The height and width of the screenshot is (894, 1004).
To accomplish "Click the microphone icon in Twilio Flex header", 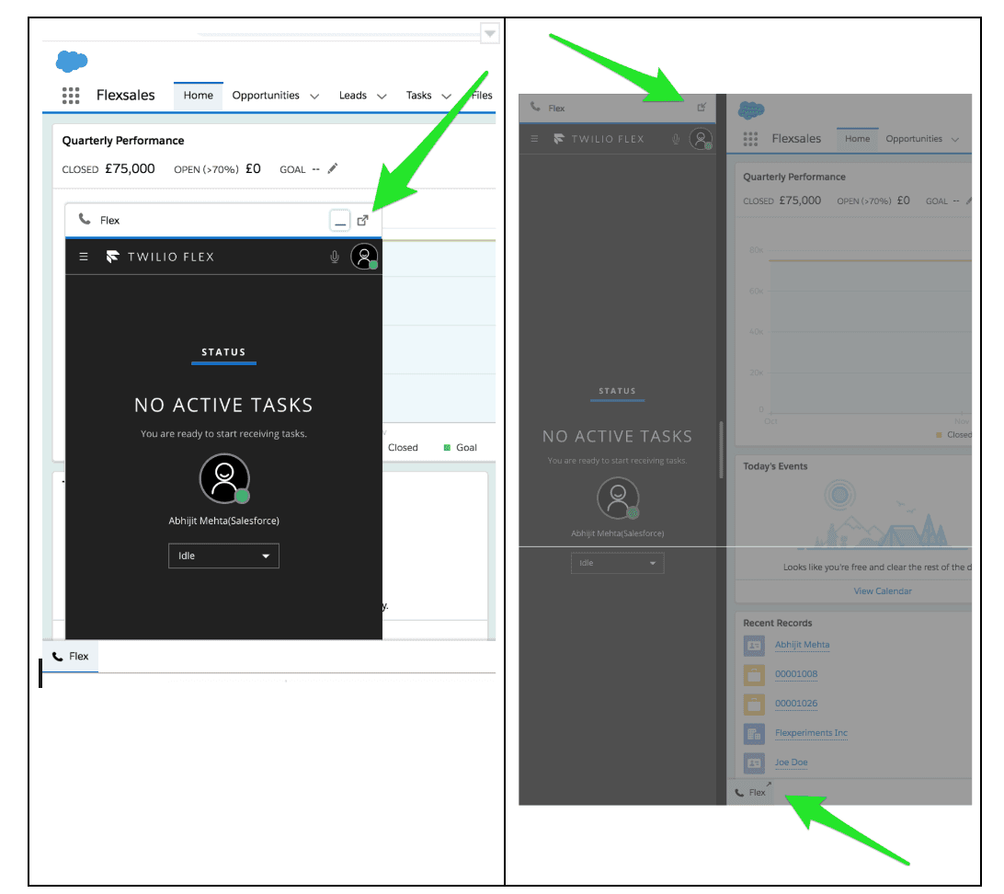I will click(x=334, y=257).
